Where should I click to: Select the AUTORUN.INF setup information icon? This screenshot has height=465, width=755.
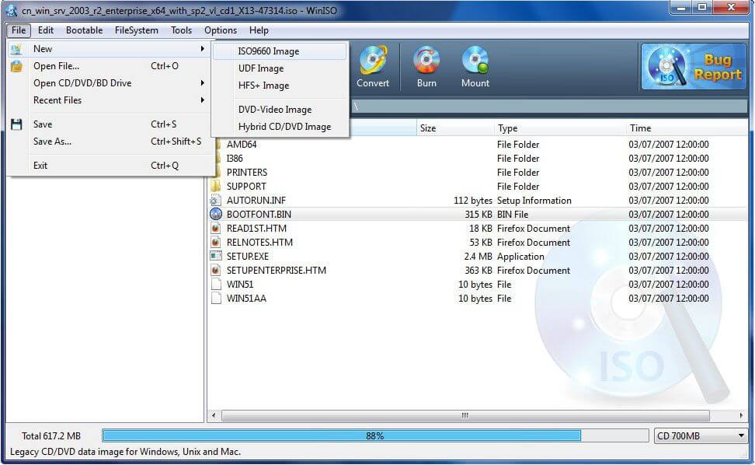tap(215, 200)
